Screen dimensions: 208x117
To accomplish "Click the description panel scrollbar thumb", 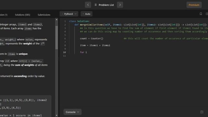I will [x=57, y=38].
